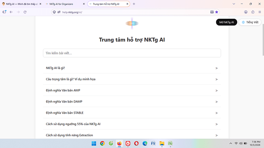Open Vivaldi browser from taskbar

pyautogui.click(x=128, y=143)
